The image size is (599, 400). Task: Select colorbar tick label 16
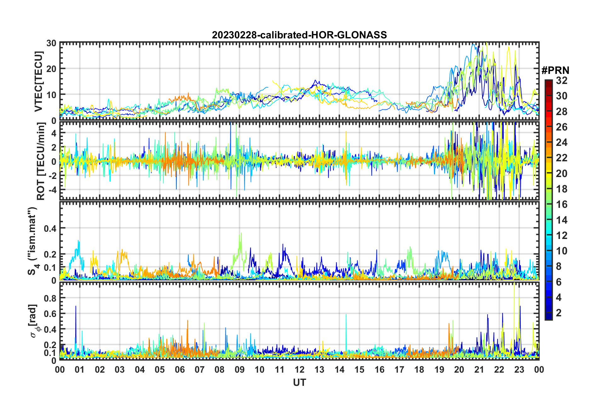tap(562, 204)
